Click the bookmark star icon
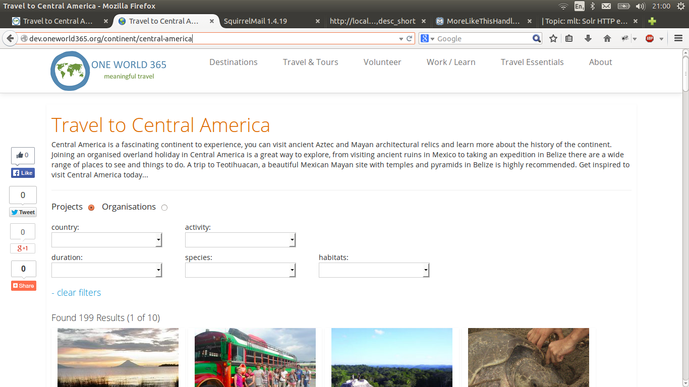Image resolution: width=689 pixels, height=387 pixels. tap(553, 39)
